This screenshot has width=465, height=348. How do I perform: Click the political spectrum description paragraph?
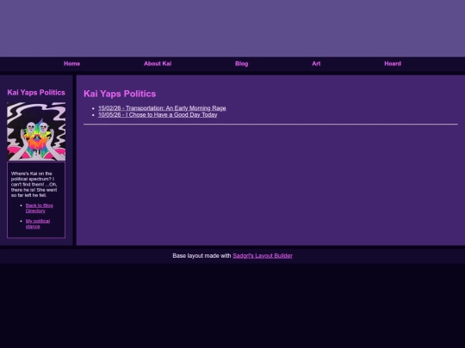[34, 185]
